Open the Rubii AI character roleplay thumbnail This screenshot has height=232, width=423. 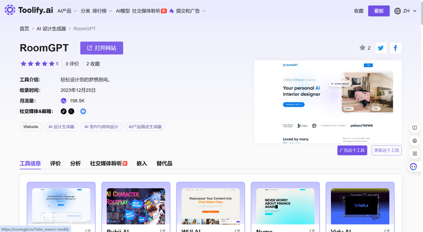136,206
